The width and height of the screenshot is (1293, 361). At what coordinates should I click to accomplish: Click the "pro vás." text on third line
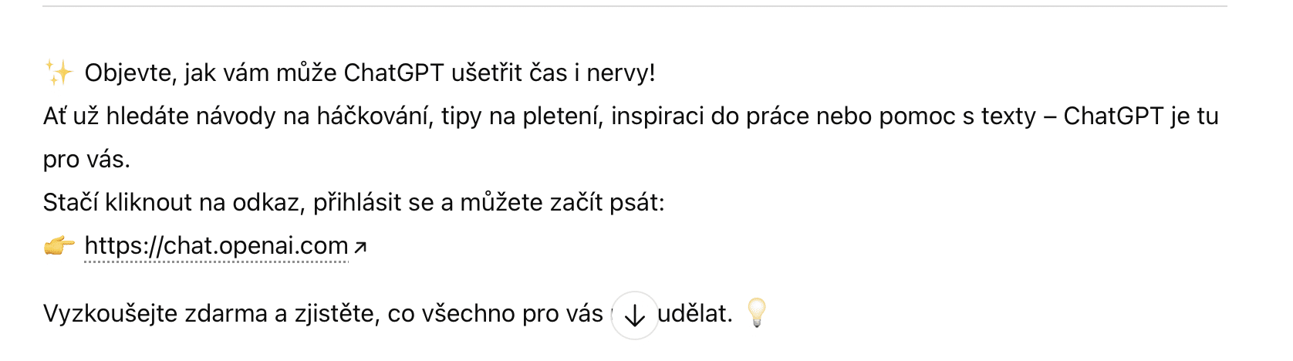click(86, 160)
